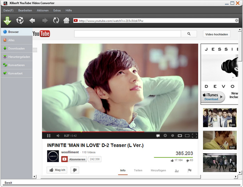Click the Watch Later clock icon
Image resolution: width=243 pixels, height=187 pixels.
coord(173,136)
